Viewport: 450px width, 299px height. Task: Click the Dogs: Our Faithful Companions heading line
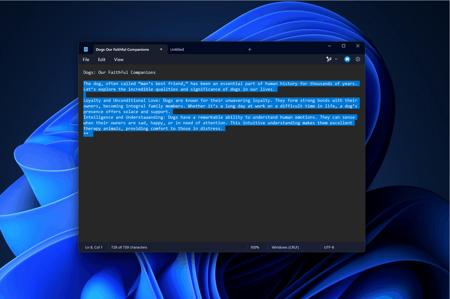(119, 72)
